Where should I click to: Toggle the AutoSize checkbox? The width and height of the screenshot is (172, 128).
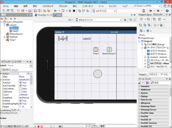[x=21, y=83]
